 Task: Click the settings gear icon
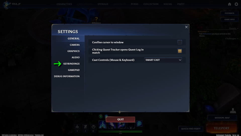(x=236, y=4)
